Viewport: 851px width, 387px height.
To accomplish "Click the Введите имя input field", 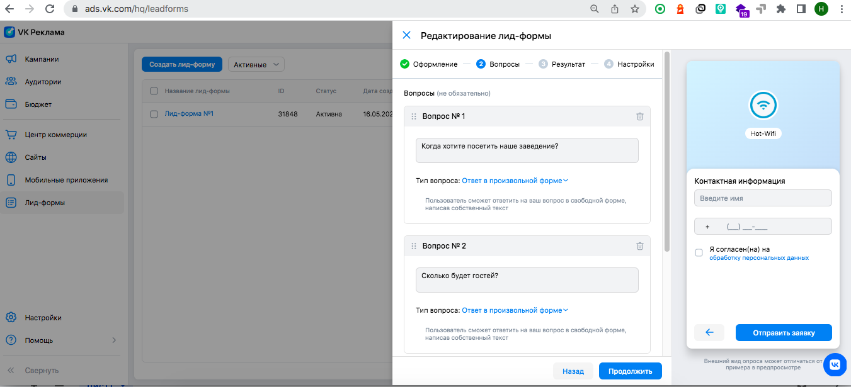I will pyautogui.click(x=763, y=198).
